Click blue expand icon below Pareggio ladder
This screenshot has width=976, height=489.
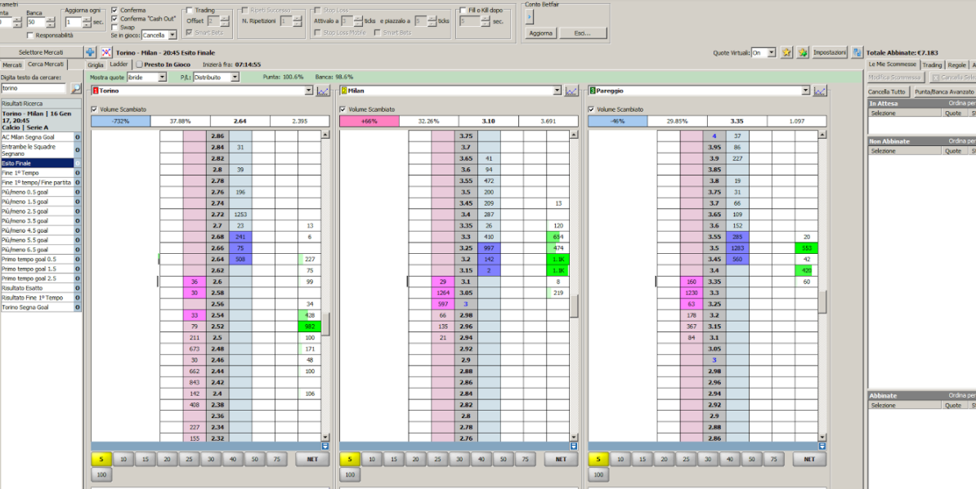[822, 446]
